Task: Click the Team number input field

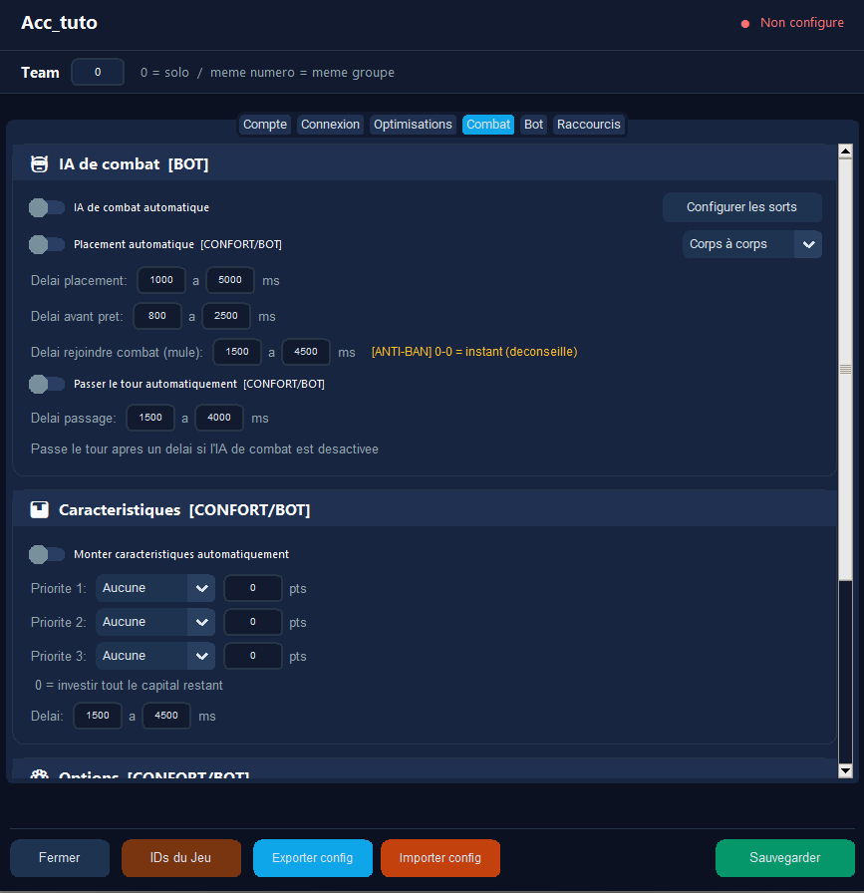Action: point(98,72)
